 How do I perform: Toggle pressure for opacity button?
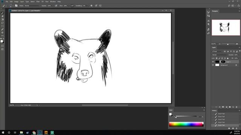pos(56,6)
